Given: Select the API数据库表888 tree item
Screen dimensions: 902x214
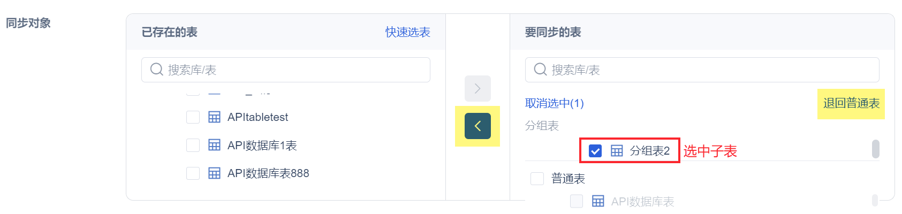Looking at the screenshot, I should pyautogui.click(x=268, y=173).
